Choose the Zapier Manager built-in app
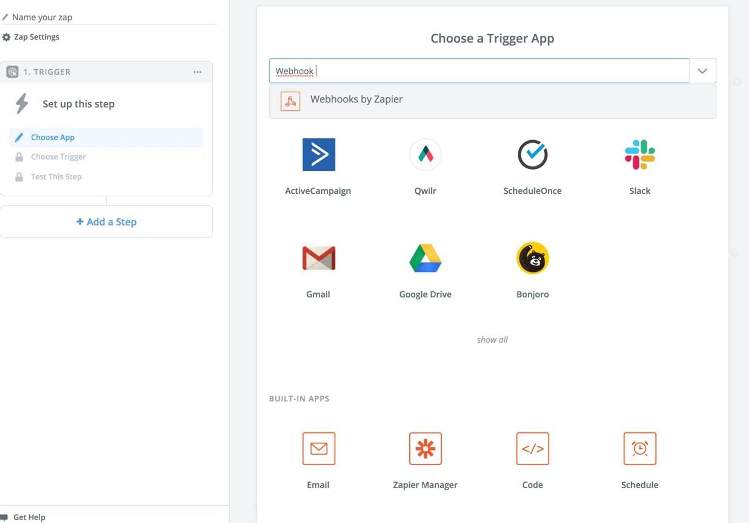Image resolution: width=749 pixels, height=523 pixels. pos(425,449)
